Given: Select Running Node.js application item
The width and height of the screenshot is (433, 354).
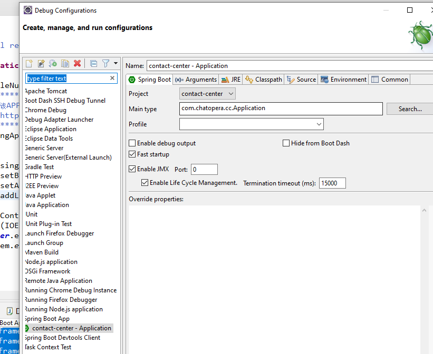Looking at the screenshot, I should click(64, 309).
